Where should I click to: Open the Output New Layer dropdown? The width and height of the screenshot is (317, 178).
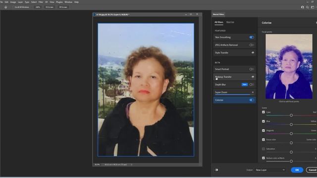(270, 170)
